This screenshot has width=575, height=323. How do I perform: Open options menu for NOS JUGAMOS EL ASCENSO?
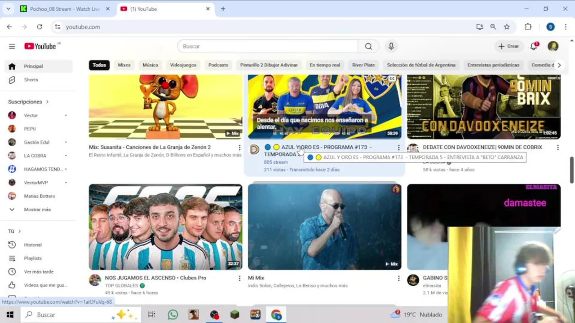(x=239, y=279)
